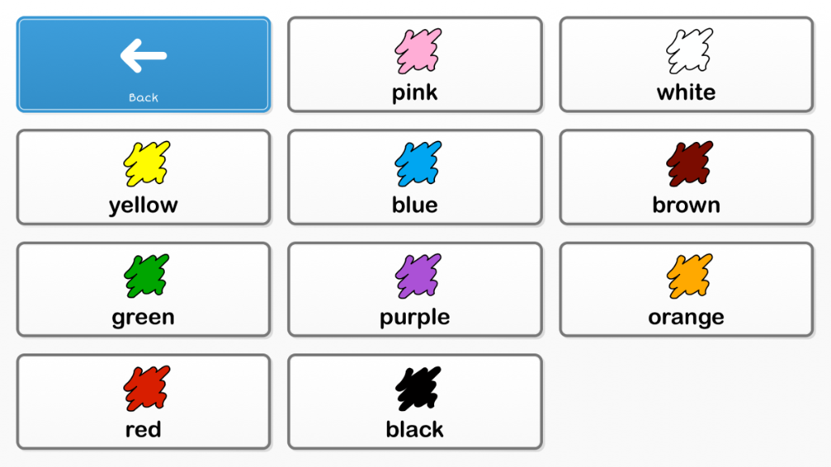The height and width of the screenshot is (467, 831).
Task: Click the white back arrow icon
Action: pos(144,56)
